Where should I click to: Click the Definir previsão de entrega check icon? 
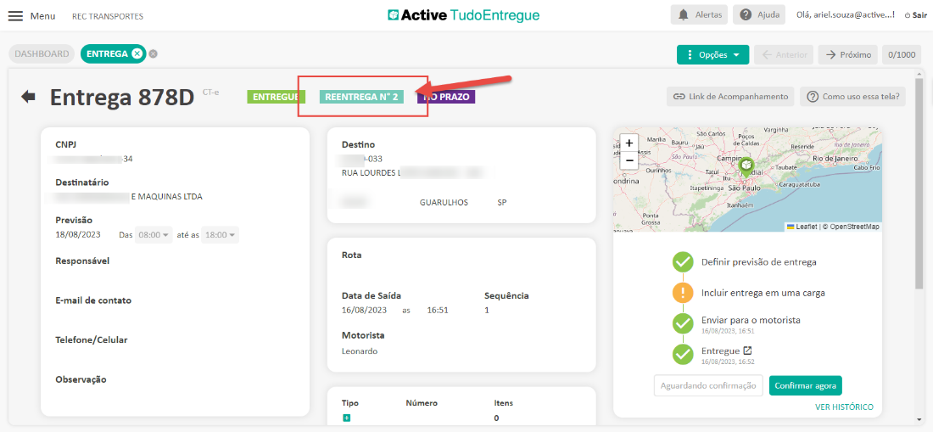pos(683,261)
